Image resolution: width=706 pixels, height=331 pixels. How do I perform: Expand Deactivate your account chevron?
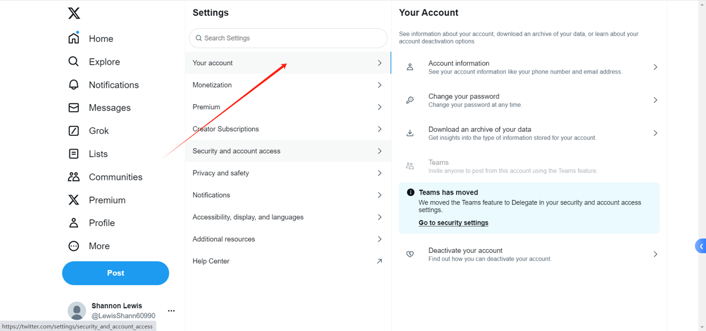tap(655, 254)
